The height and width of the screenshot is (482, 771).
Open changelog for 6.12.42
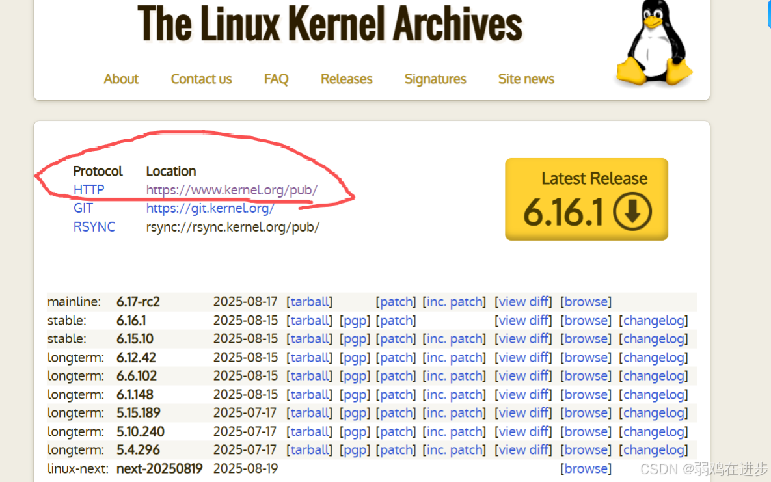coord(653,358)
